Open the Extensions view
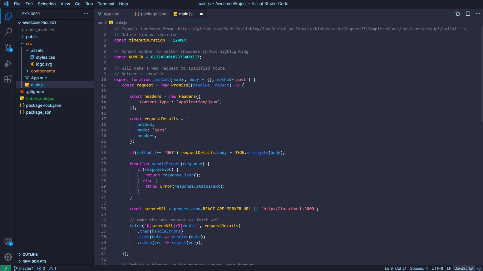Image resolution: width=483 pixels, height=271 pixels. [x=8, y=79]
